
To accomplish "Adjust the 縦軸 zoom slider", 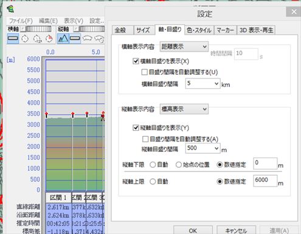I will tap(92, 29).
